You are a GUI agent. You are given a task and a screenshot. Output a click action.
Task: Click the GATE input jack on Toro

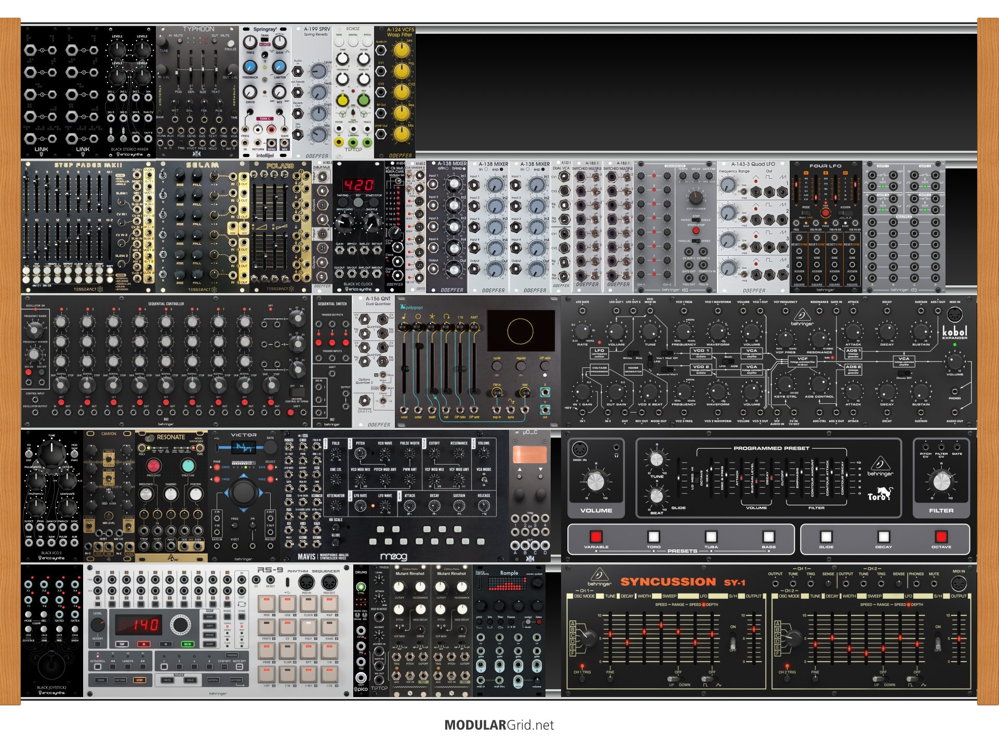pos(957,446)
